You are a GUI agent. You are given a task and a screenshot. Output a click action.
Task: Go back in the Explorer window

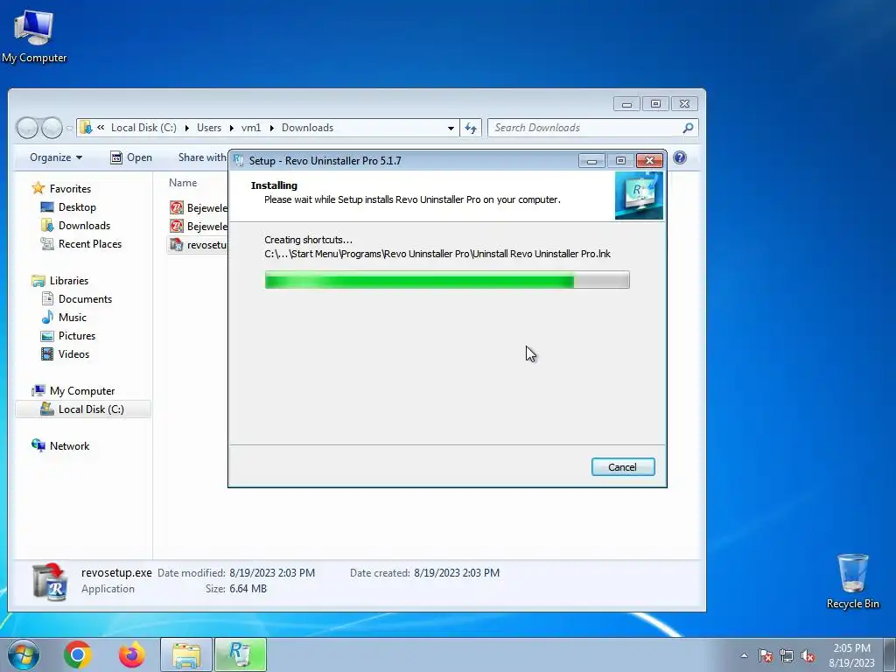pyautogui.click(x=27, y=128)
